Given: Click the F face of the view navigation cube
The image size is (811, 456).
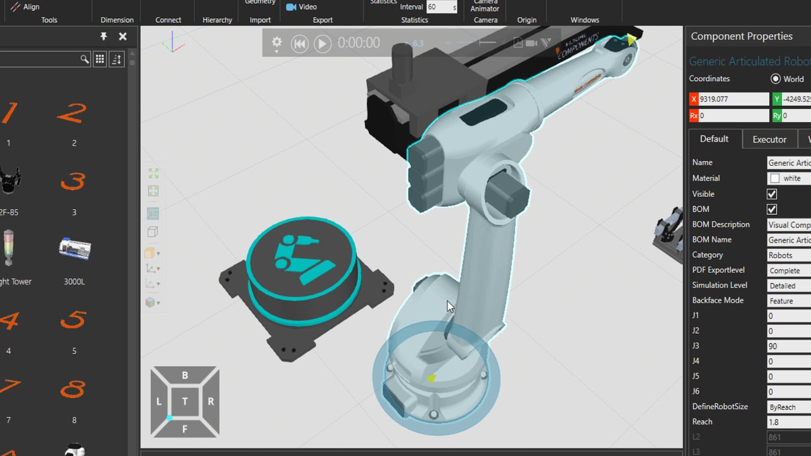Looking at the screenshot, I should 184,427.
